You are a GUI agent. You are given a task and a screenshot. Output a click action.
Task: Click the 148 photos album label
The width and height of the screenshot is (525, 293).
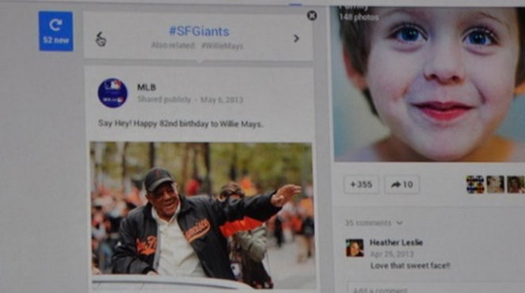tap(358, 17)
